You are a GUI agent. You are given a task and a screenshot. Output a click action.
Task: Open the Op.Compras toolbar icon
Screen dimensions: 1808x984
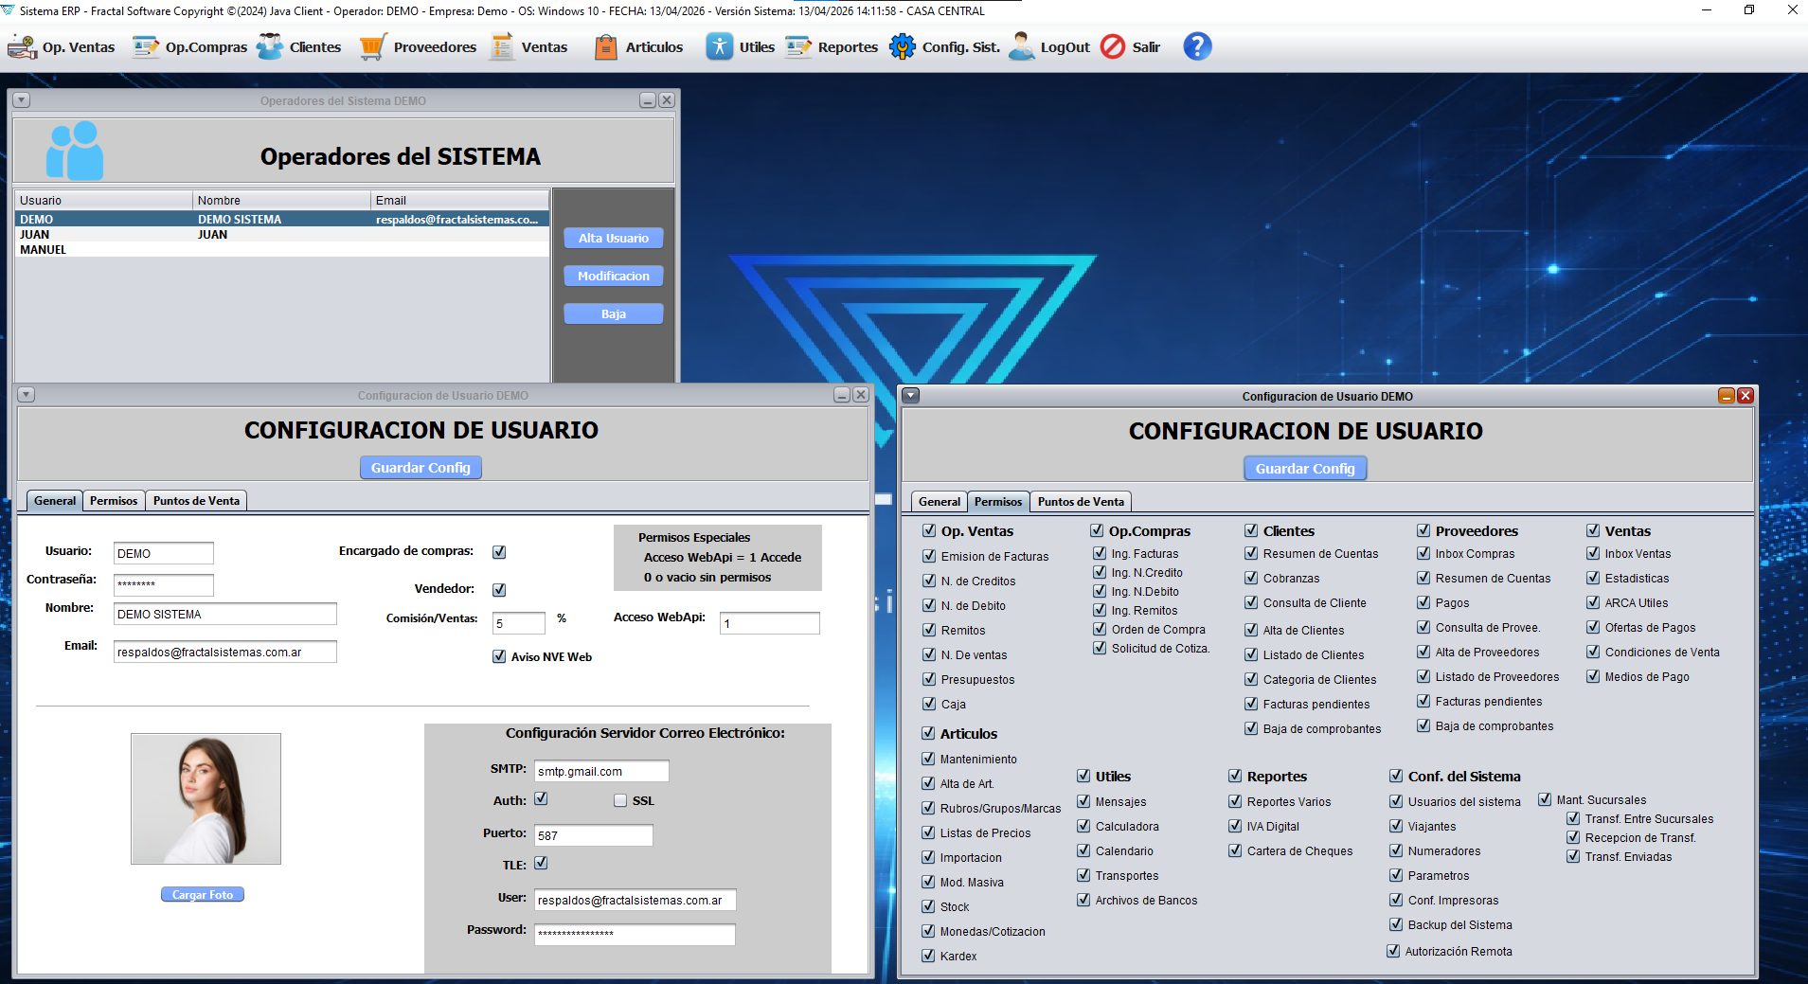[146, 46]
